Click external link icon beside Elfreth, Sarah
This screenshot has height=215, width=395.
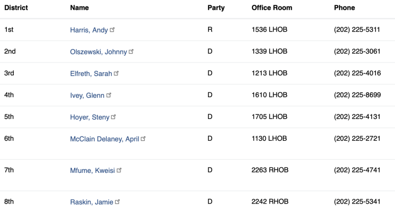pos(117,73)
